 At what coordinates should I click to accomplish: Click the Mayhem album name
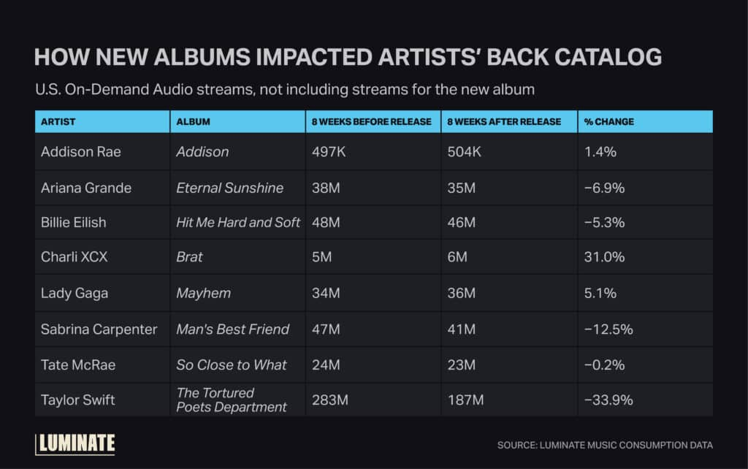pyautogui.click(x=204, y=293)
